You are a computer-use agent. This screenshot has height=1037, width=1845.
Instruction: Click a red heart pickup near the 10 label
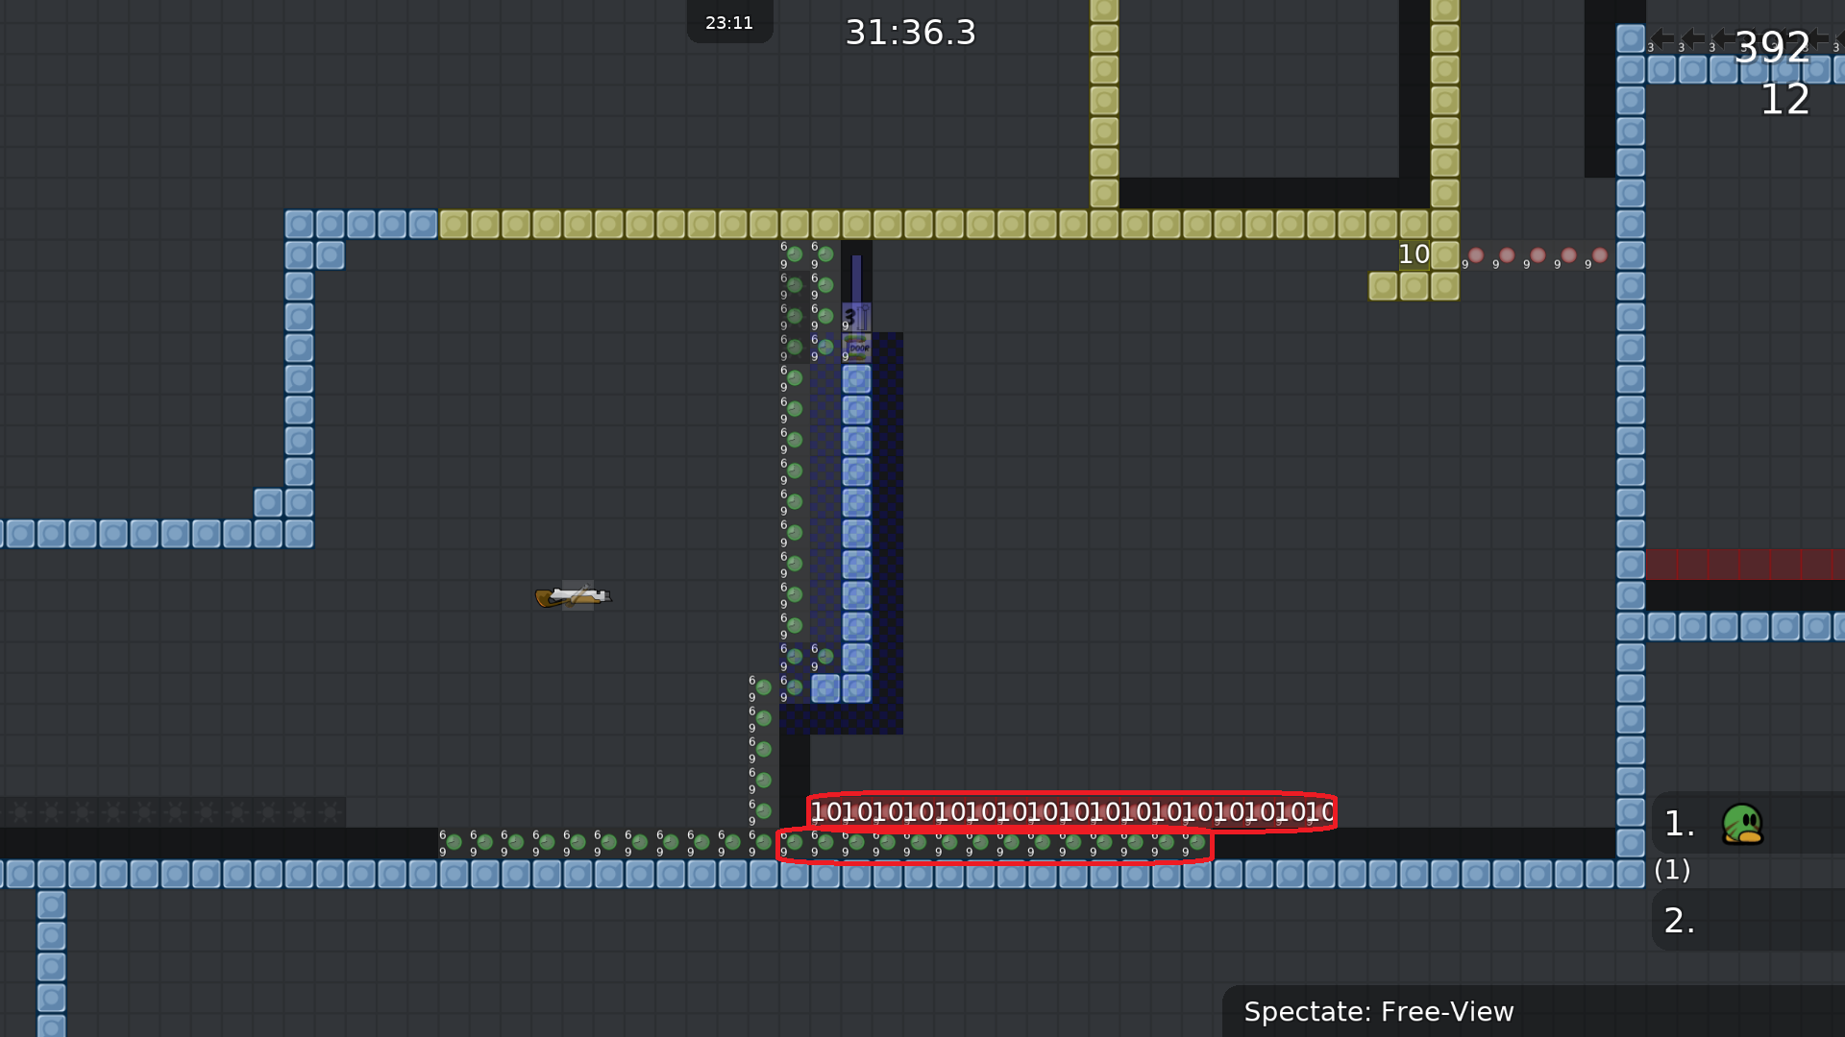coord(1475,255)
